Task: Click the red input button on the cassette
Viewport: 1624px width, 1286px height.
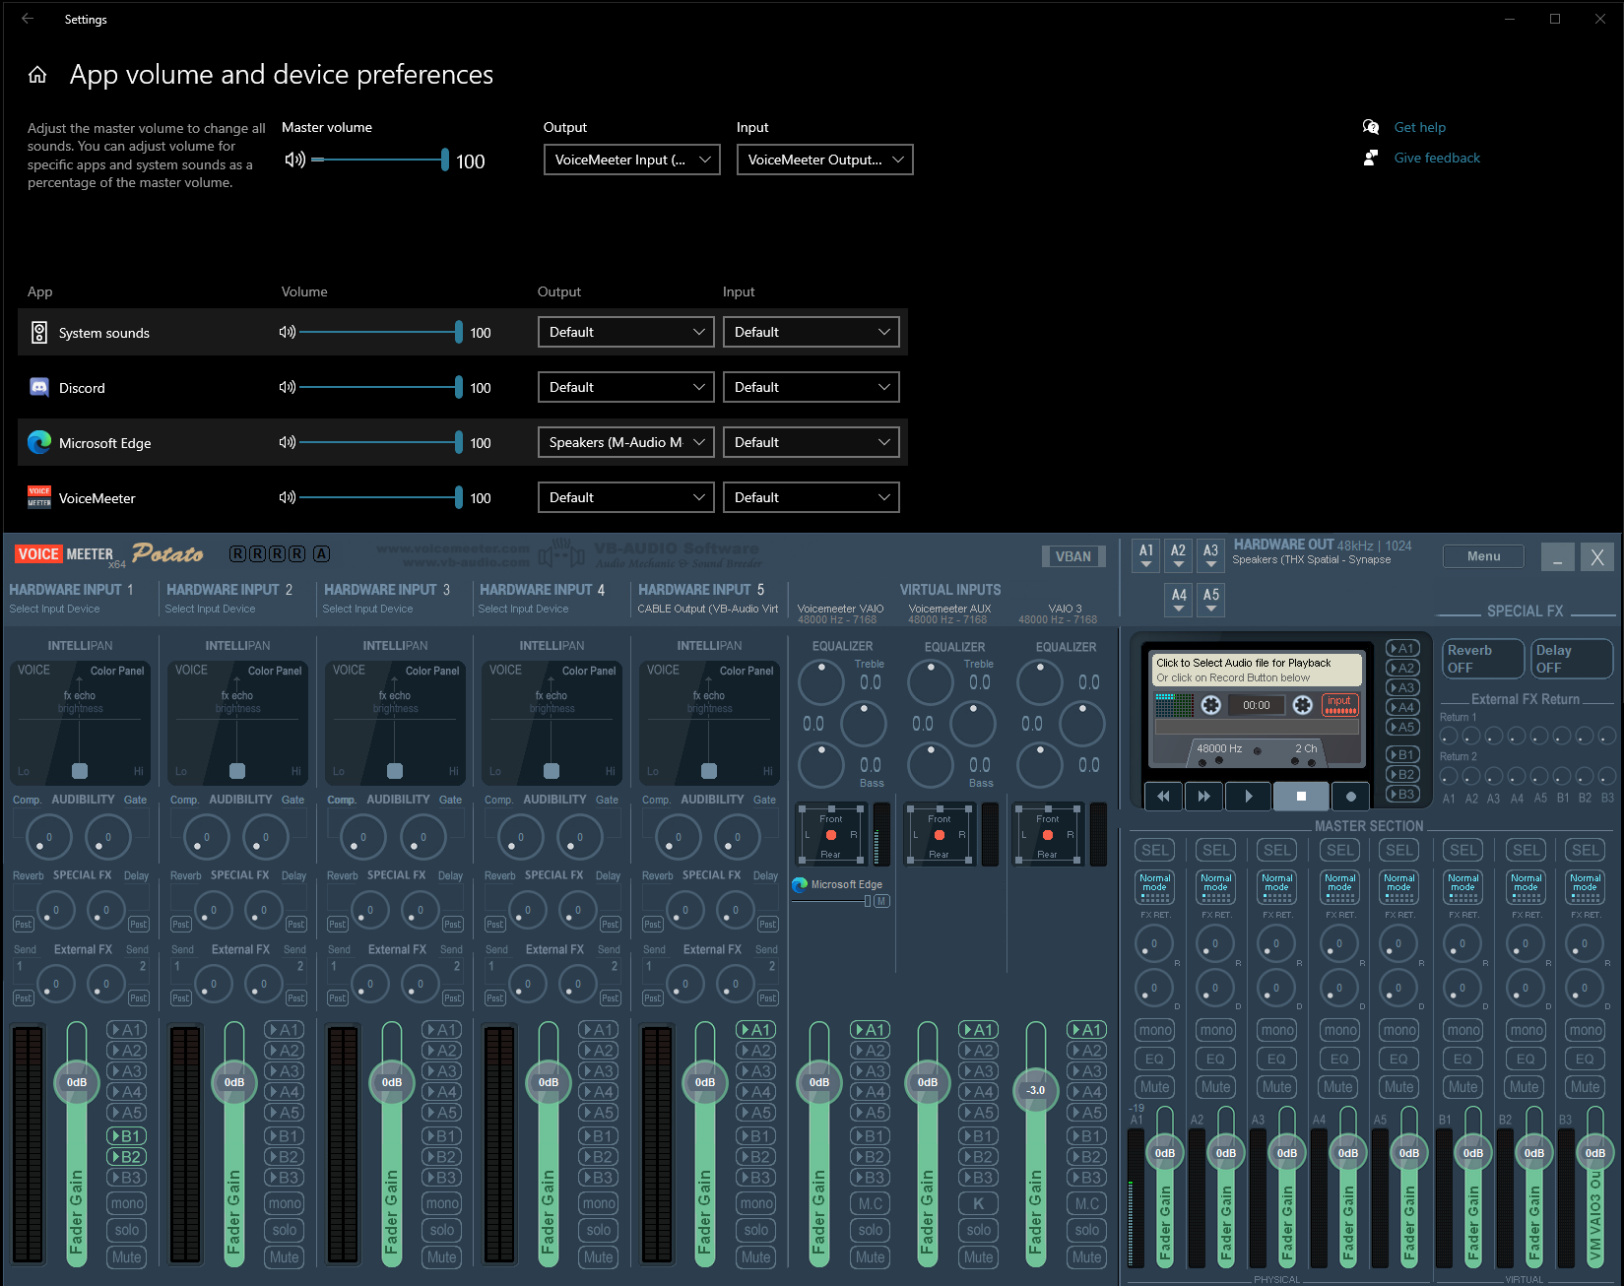Action: point(1339,704)
